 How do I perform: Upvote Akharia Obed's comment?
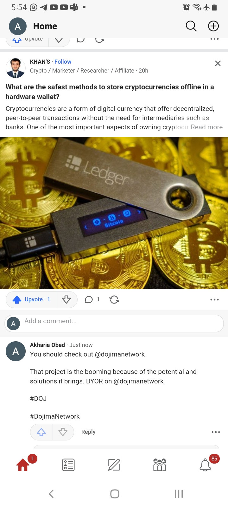(x=41, y=432)
